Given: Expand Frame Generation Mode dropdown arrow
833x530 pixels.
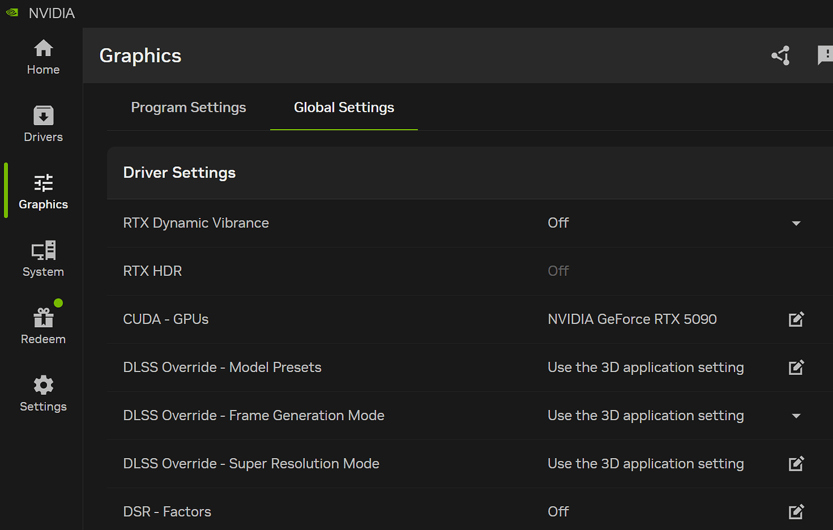Looking at the screenshot, I should point(796,416).
